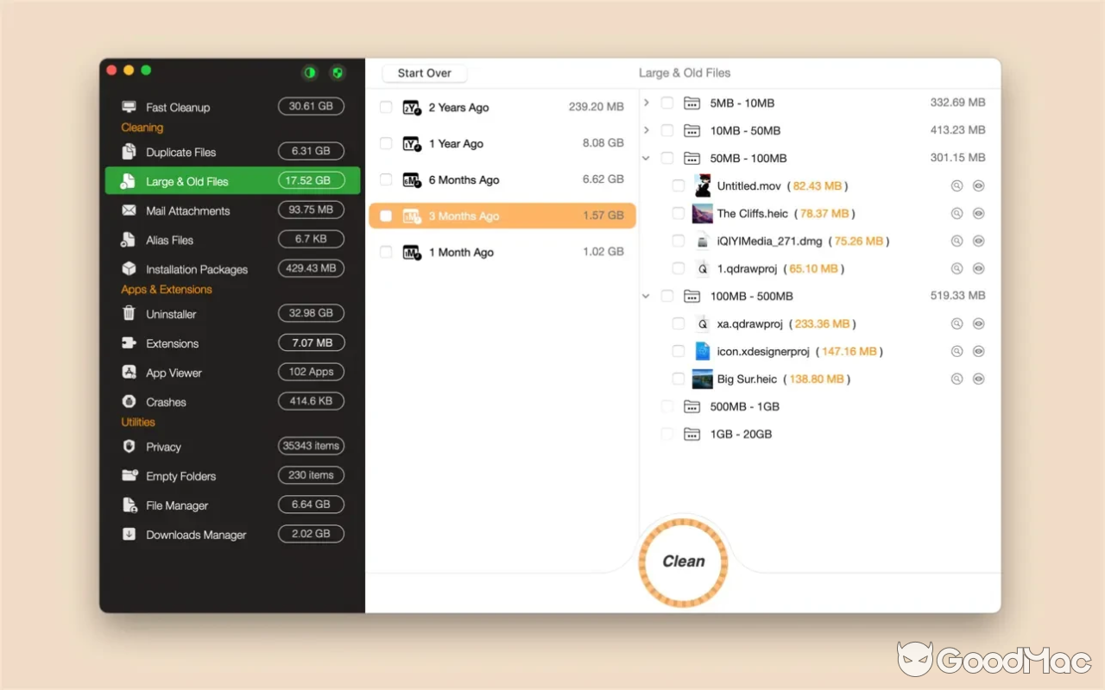Click the Clean button
This screenshot has width=1105, height=690.
pyautogui.click(x=683, y=561)
